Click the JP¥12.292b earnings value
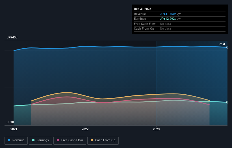Image resolution: width=232 pixels, height=148 pixels. (168, 19)
